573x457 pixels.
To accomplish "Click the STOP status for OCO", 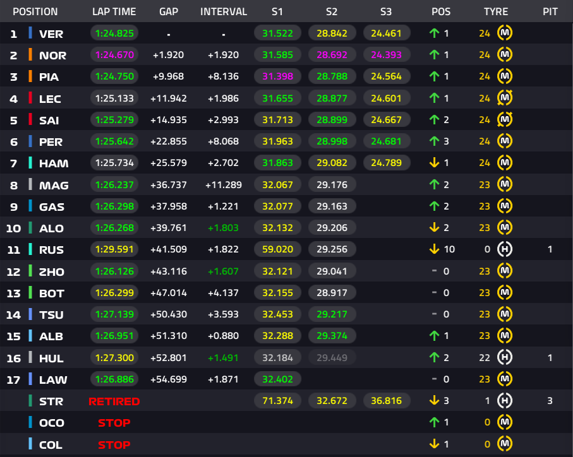I will pos(114,423).
